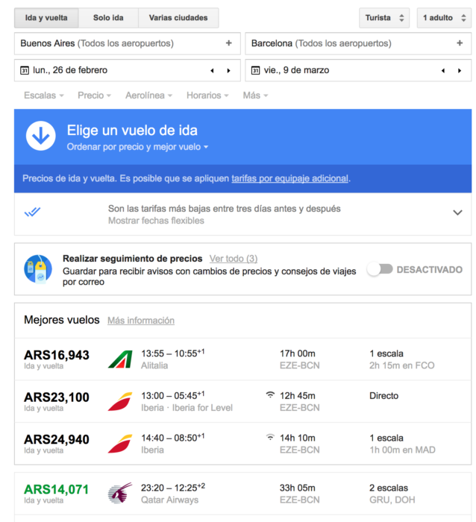Open tarifas por equipaje adicional link
476x522 pixels.
289,178
